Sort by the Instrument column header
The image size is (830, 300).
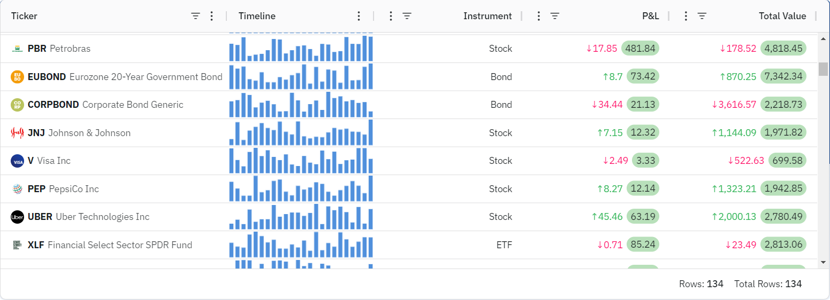coord(488,16)
